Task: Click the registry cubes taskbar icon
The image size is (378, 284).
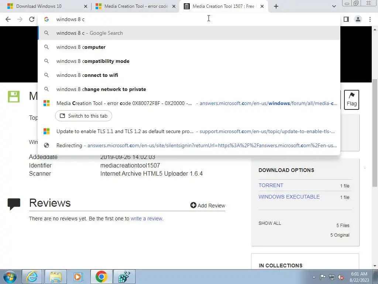Action: tap(124, 277)
